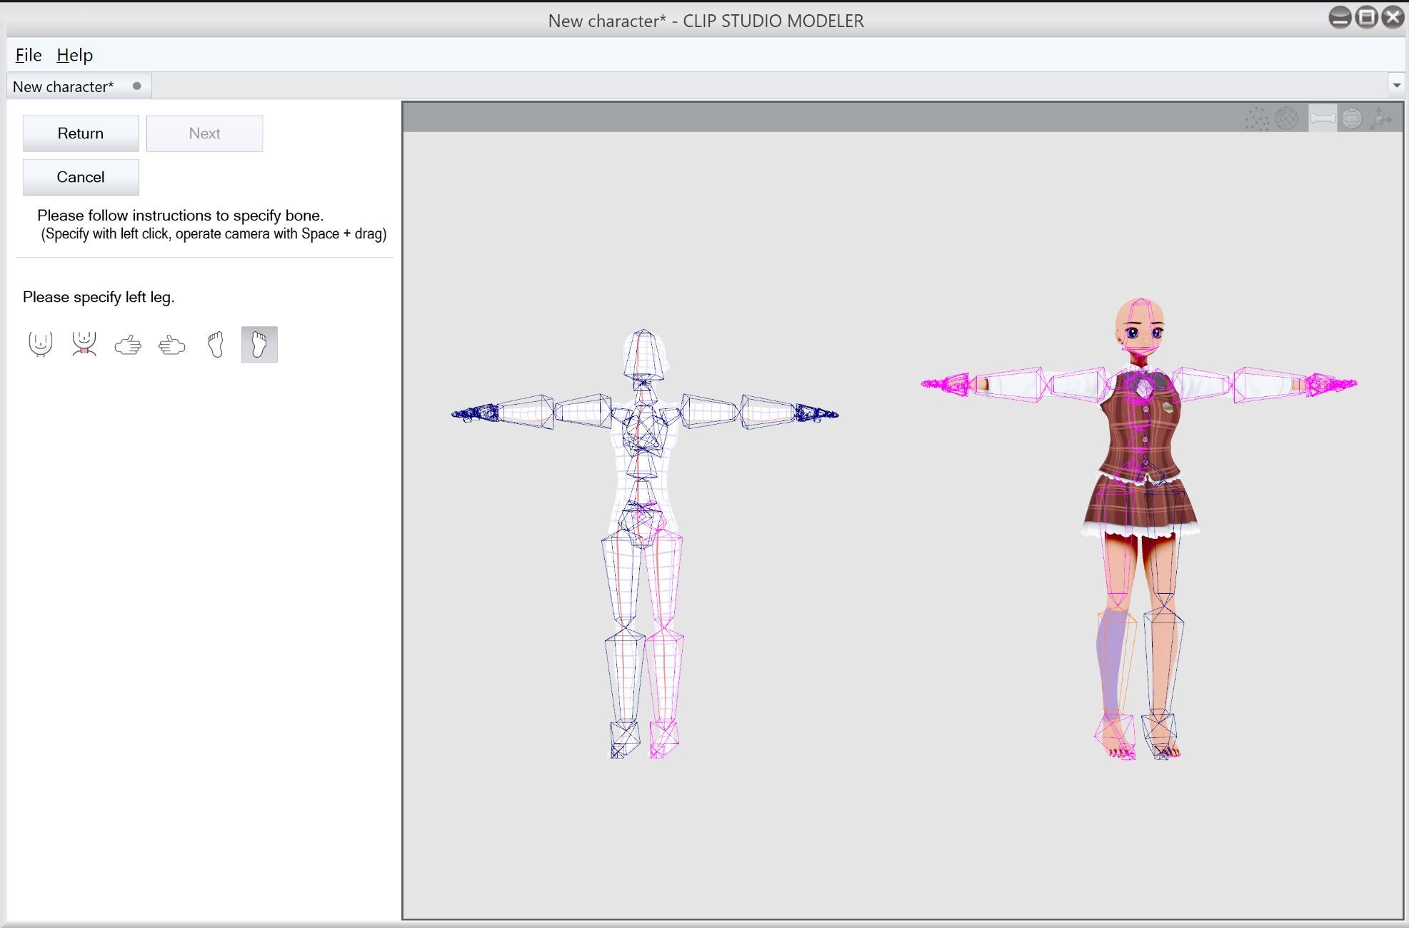Open the File menu
Viewport: 1409px width, 928px height.
tap(29, 55)
